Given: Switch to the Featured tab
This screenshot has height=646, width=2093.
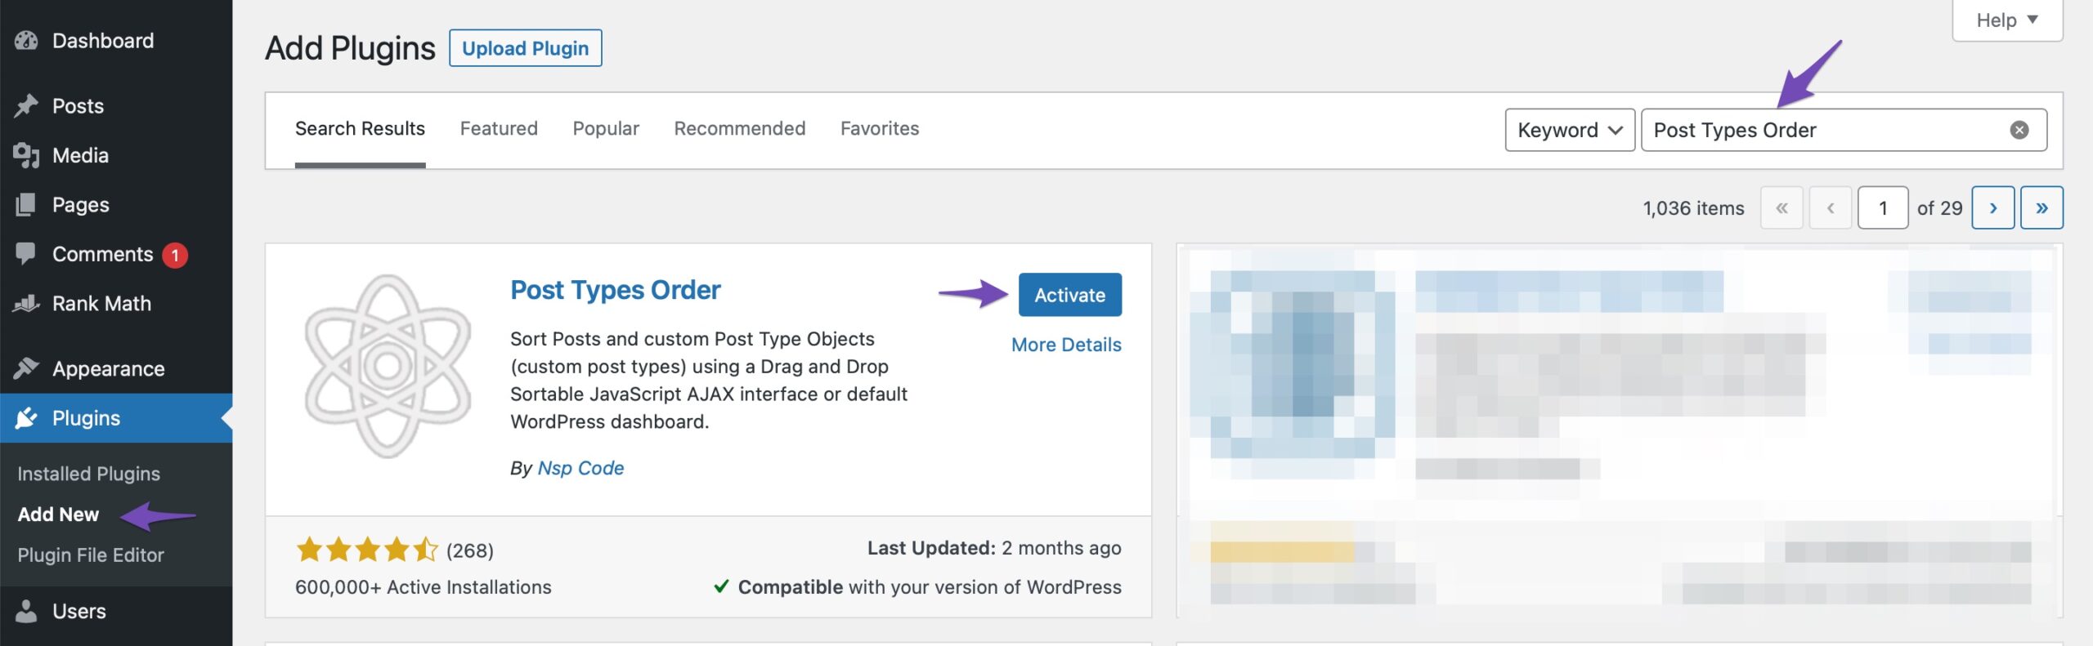Looking at the screenshot, I should (x=499, y=129).
